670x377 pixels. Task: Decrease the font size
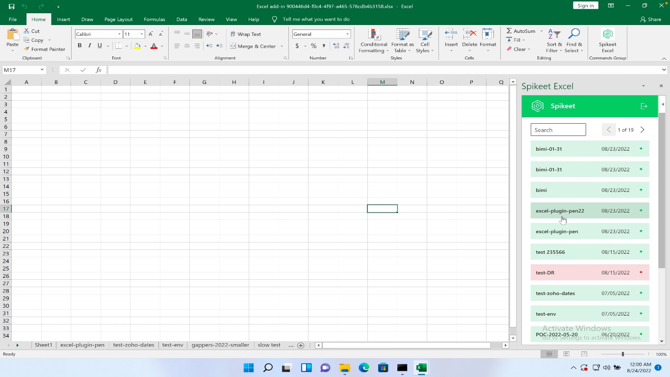[160, 34]
